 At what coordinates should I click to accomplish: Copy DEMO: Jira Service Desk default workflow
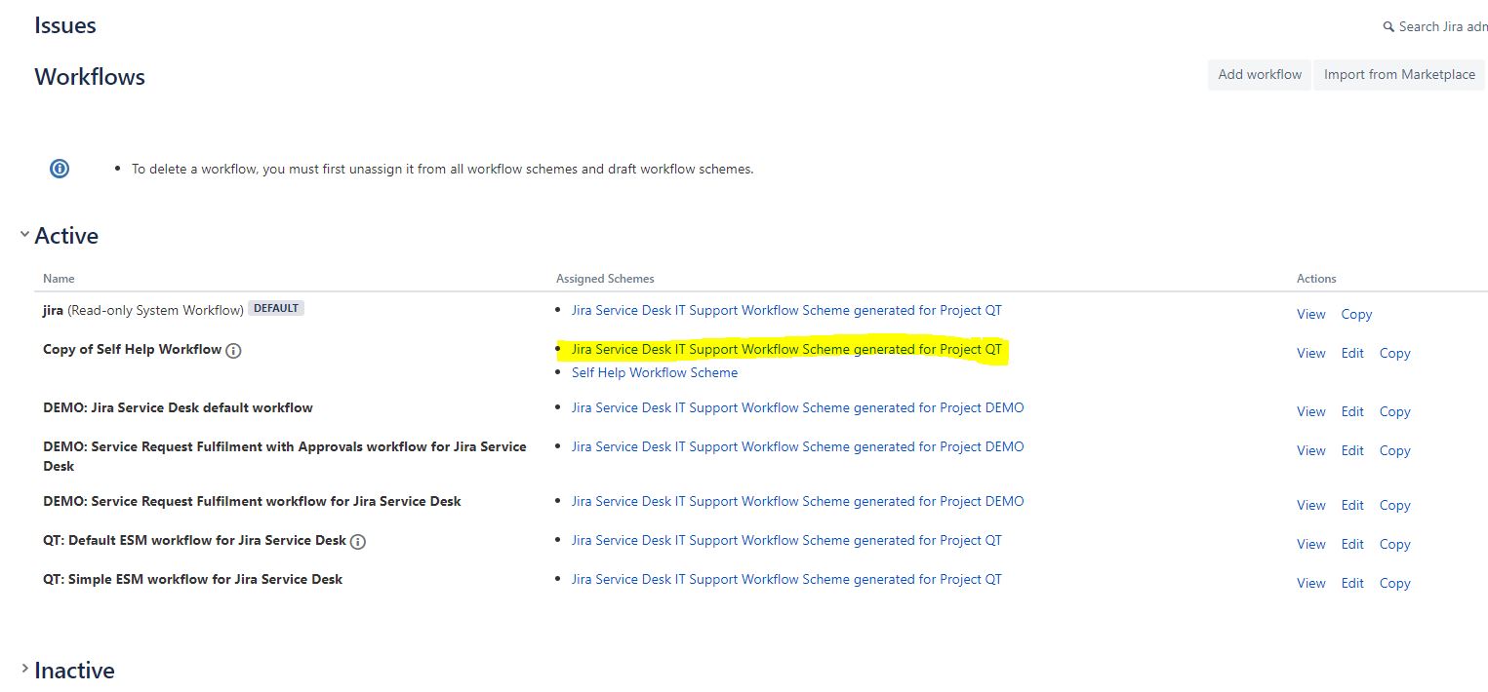point(1395,411)
